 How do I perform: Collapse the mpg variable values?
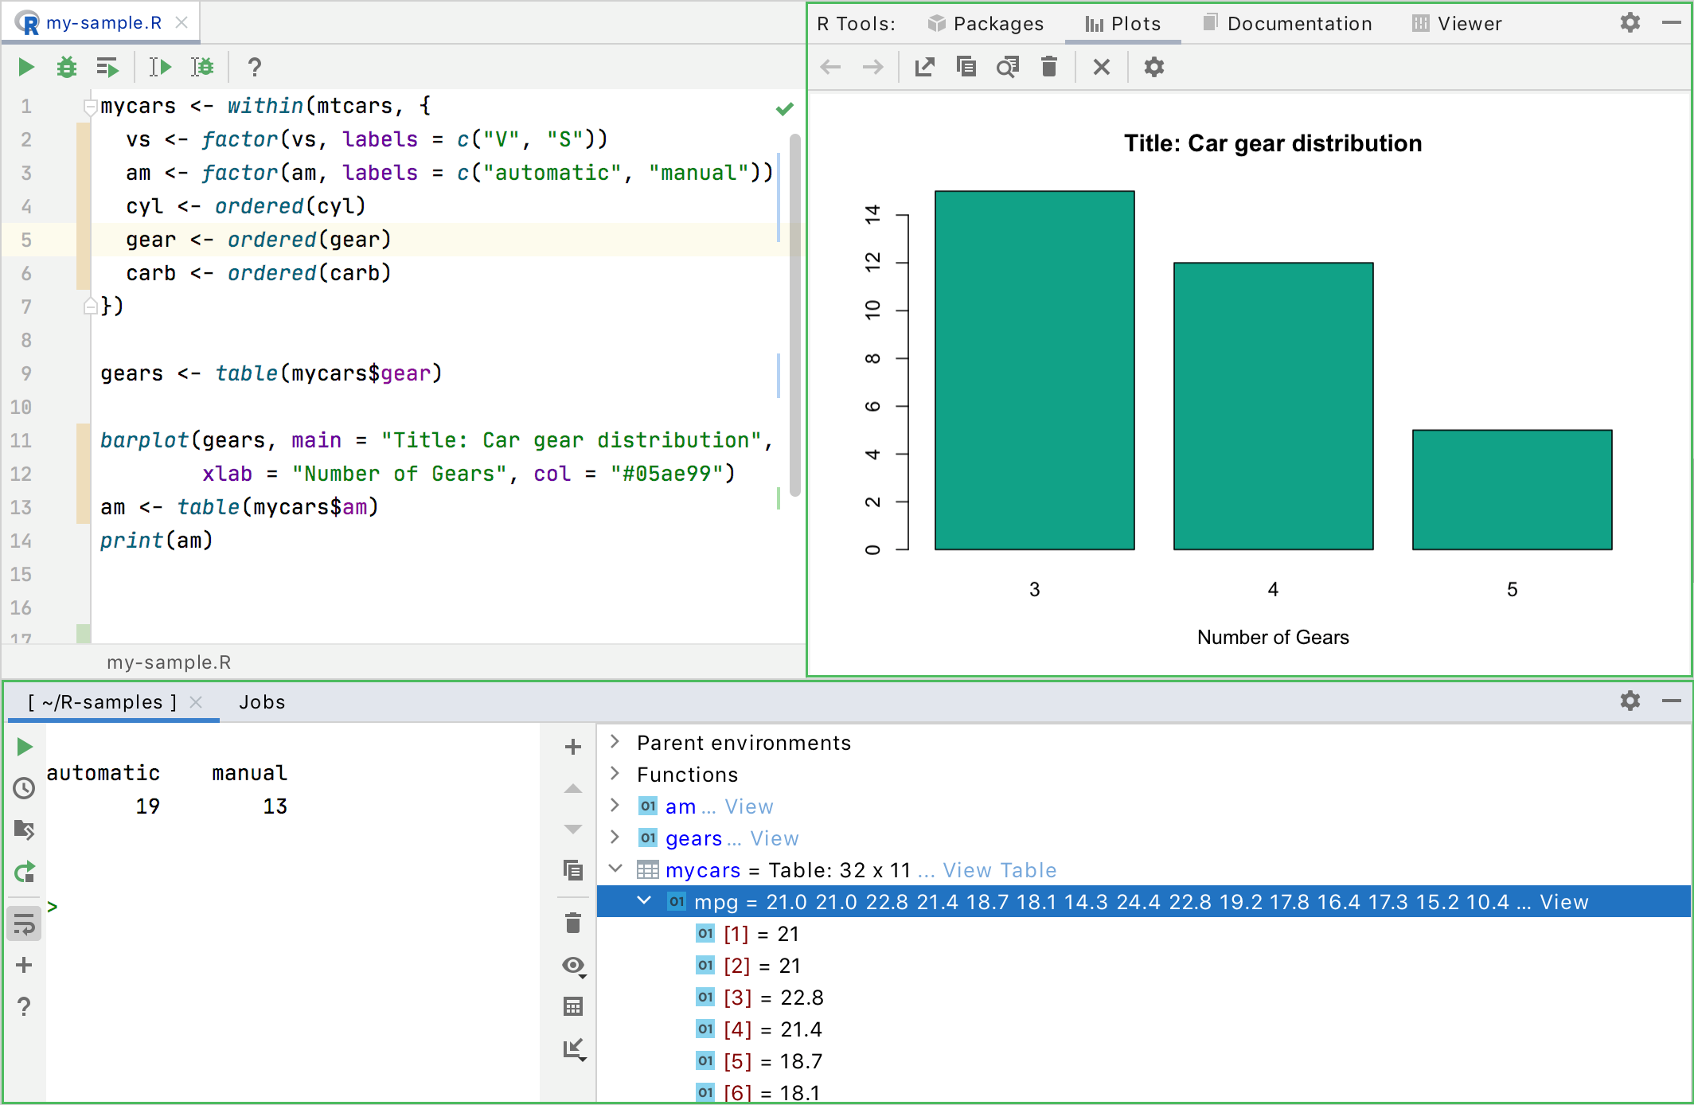pyautogui.click(x=643, y=902)
